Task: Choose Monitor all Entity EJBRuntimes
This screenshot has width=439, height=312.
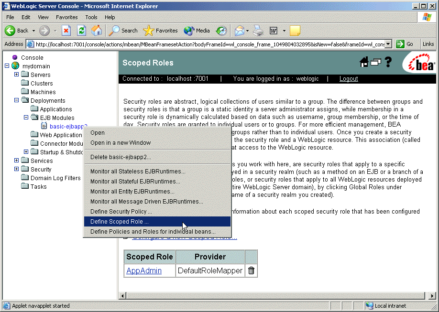Action: [157, 192]
